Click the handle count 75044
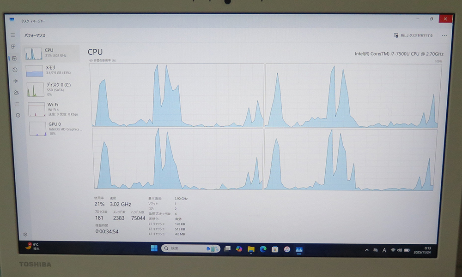This screenshot has width=462, height=277. tap(138, 218)
